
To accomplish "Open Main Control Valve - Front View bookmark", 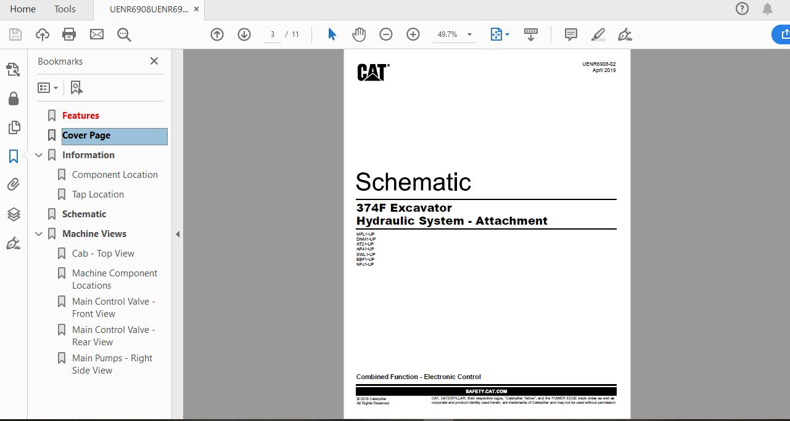I will coord(113,308).
